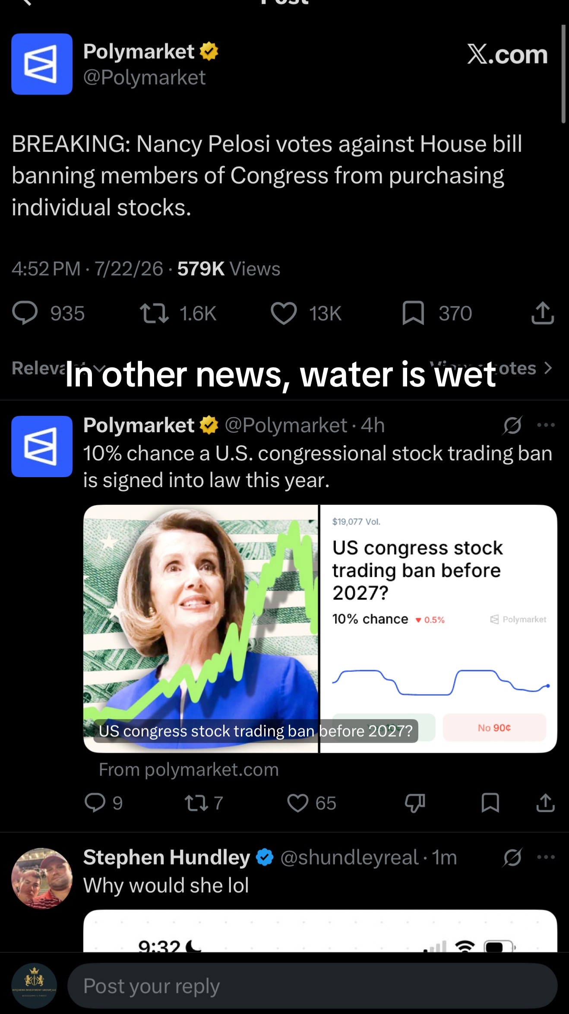Image resolution: width=569 pixels, height=1014 pixels.
Task: Open more options on Polymarket reply
Action: tap(546, 425)
